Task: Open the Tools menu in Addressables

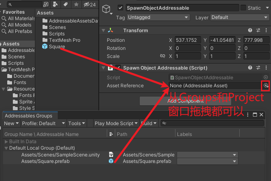Action: click(75, 123)
